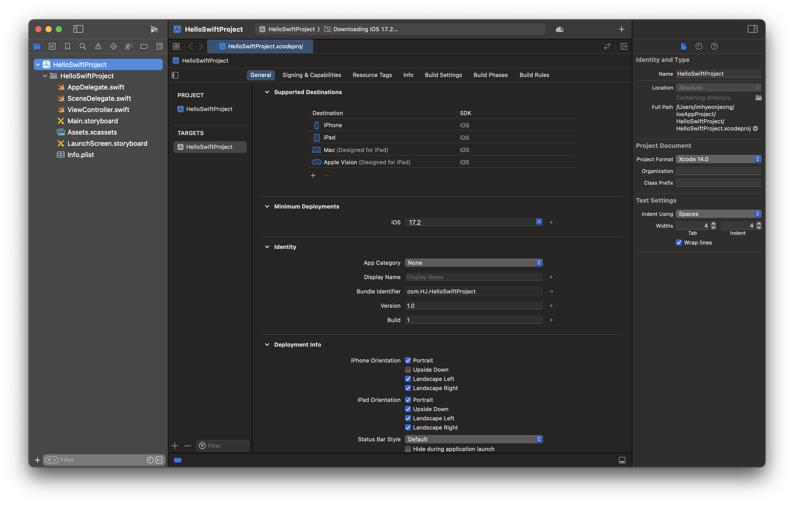Increase the Tab width stepper
794x505 pixels.
point(713,224)
